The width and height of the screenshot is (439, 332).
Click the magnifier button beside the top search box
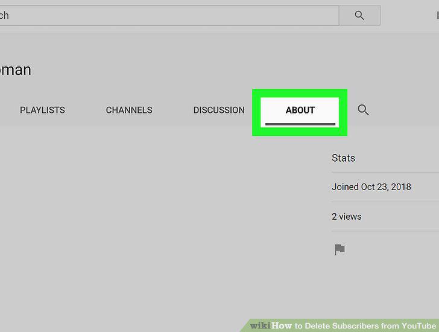(359, 16)
